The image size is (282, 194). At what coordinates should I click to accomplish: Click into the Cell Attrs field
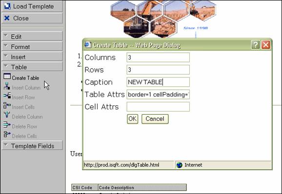click(x=158, y=107)
